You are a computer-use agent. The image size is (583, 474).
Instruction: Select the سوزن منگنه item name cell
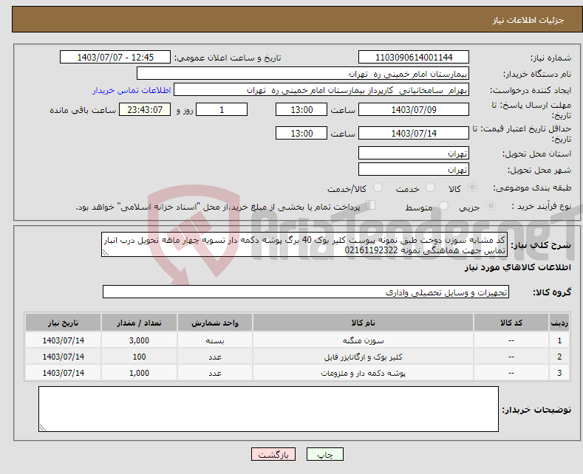[x=363, y=340]
